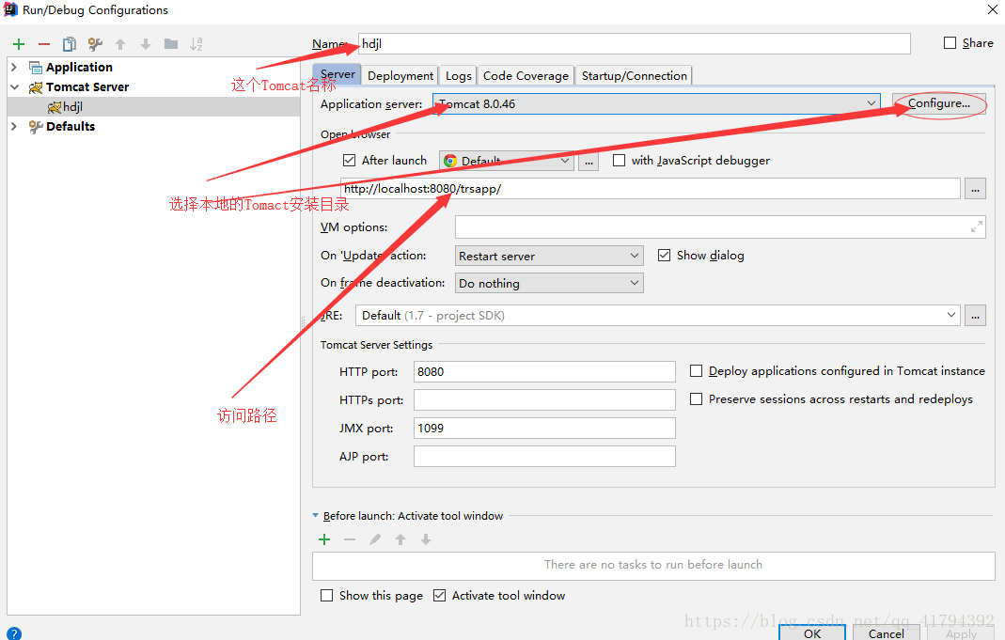
Task: Remove before-launch task minus icon
Action: pyautogui.click(x=350, y=539)
